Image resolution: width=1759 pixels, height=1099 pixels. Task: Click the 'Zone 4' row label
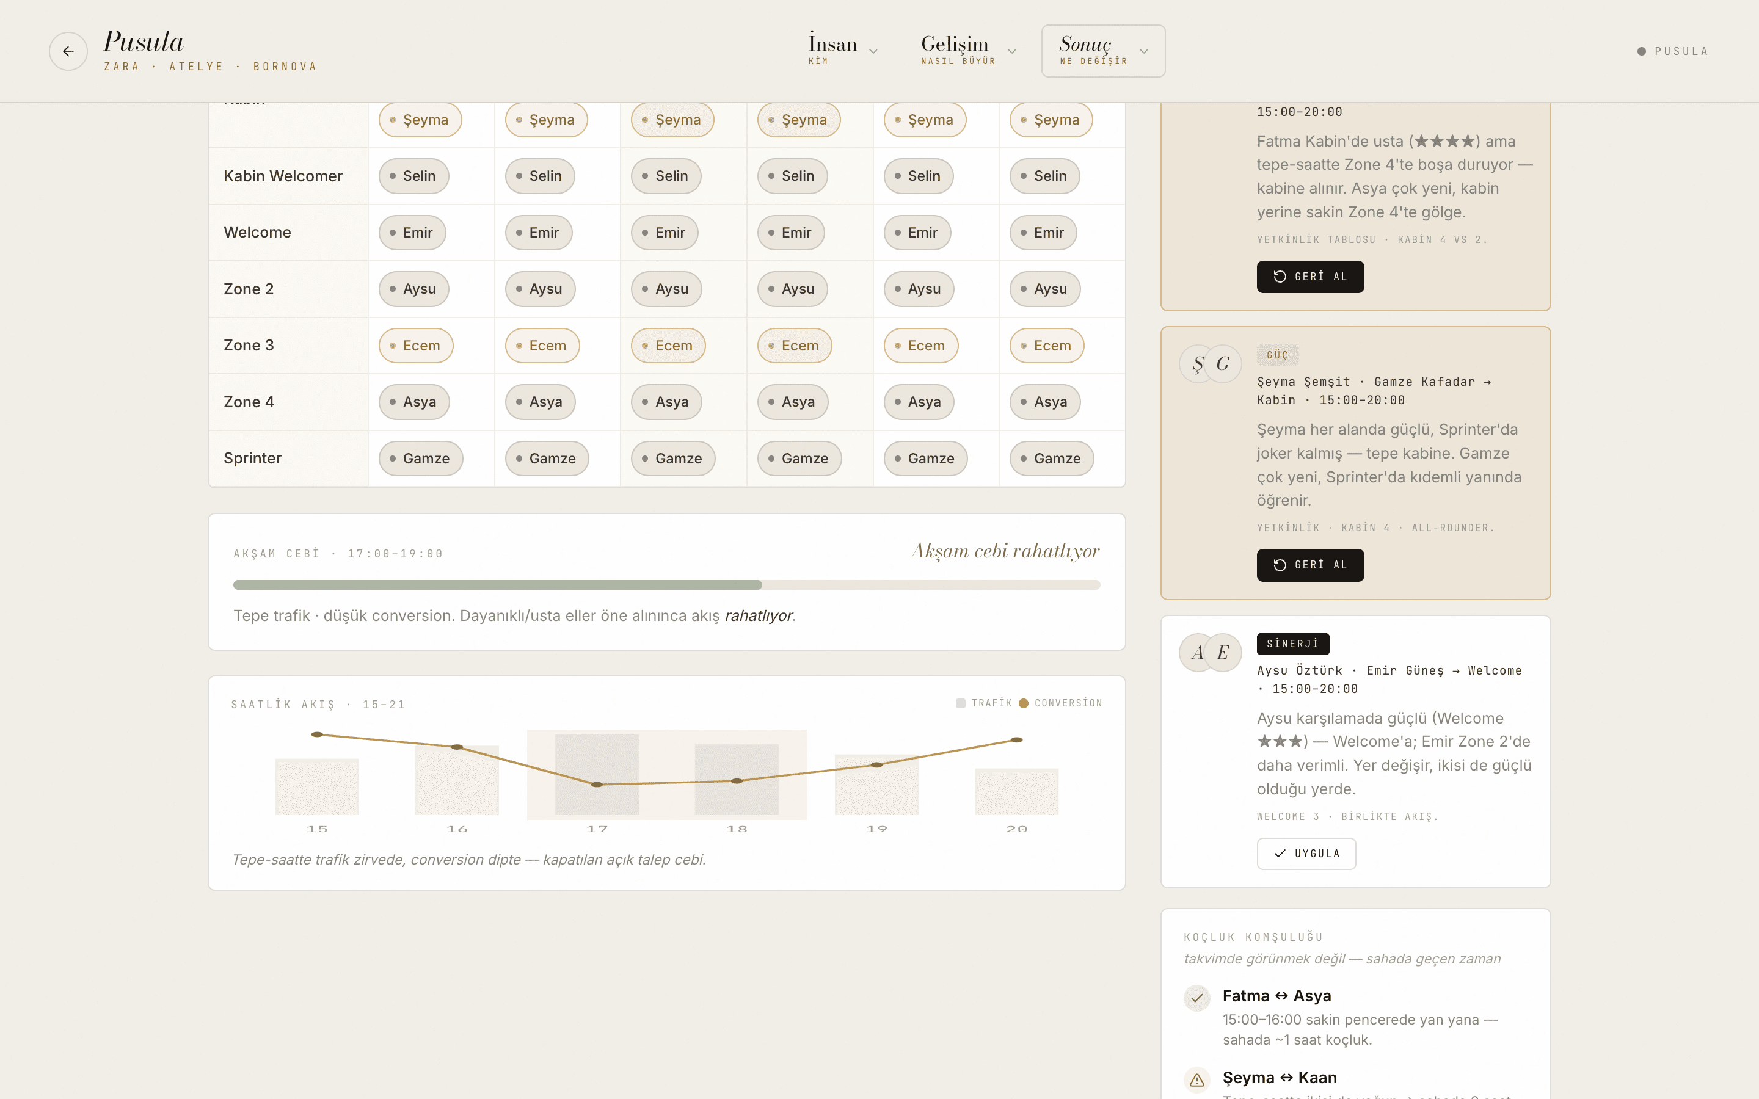[249, 402]
